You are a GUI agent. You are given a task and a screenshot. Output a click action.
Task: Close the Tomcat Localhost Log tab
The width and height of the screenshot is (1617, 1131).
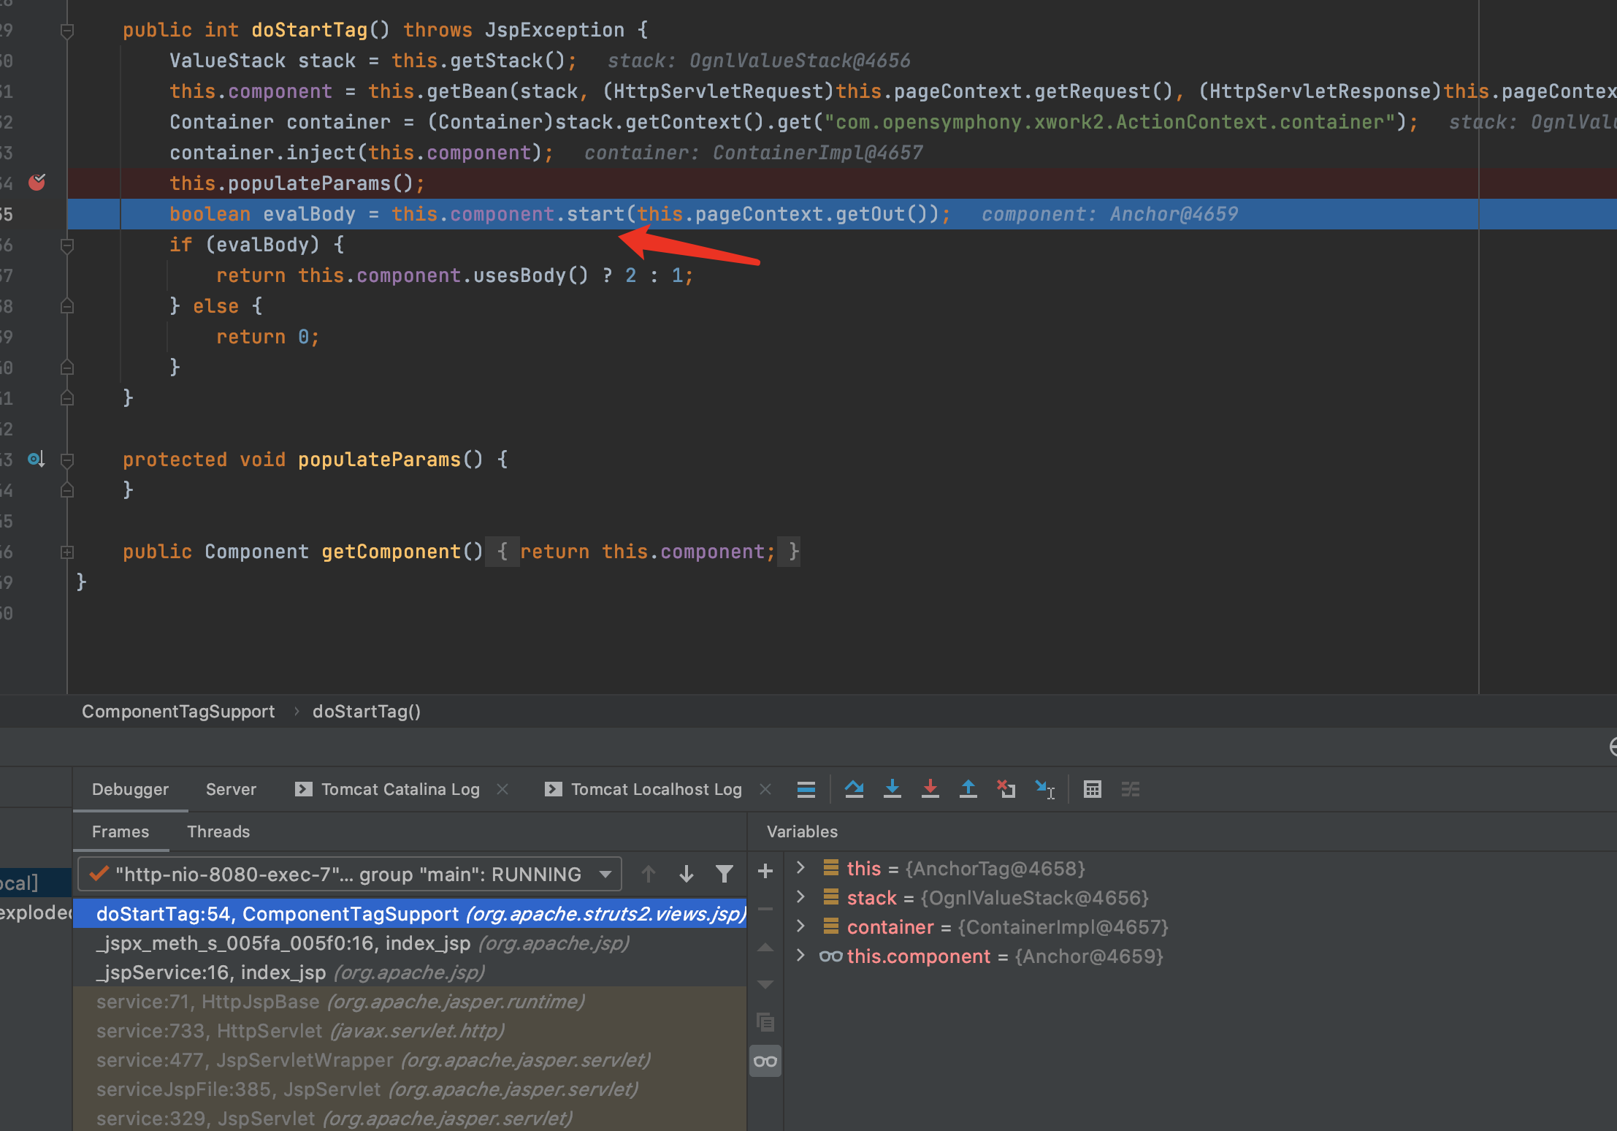(x=765, y=789)
